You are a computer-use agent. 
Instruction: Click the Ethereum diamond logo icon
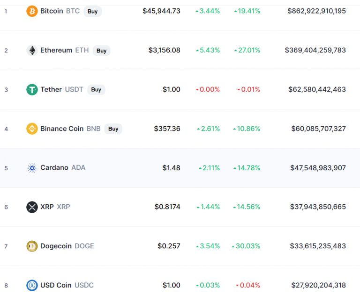click(x=32, y=50)
